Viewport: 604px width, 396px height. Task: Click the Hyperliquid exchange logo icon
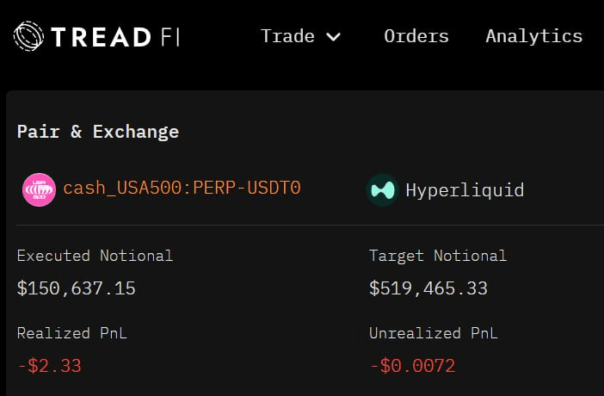pyautogui.click(x=382, y=189)
